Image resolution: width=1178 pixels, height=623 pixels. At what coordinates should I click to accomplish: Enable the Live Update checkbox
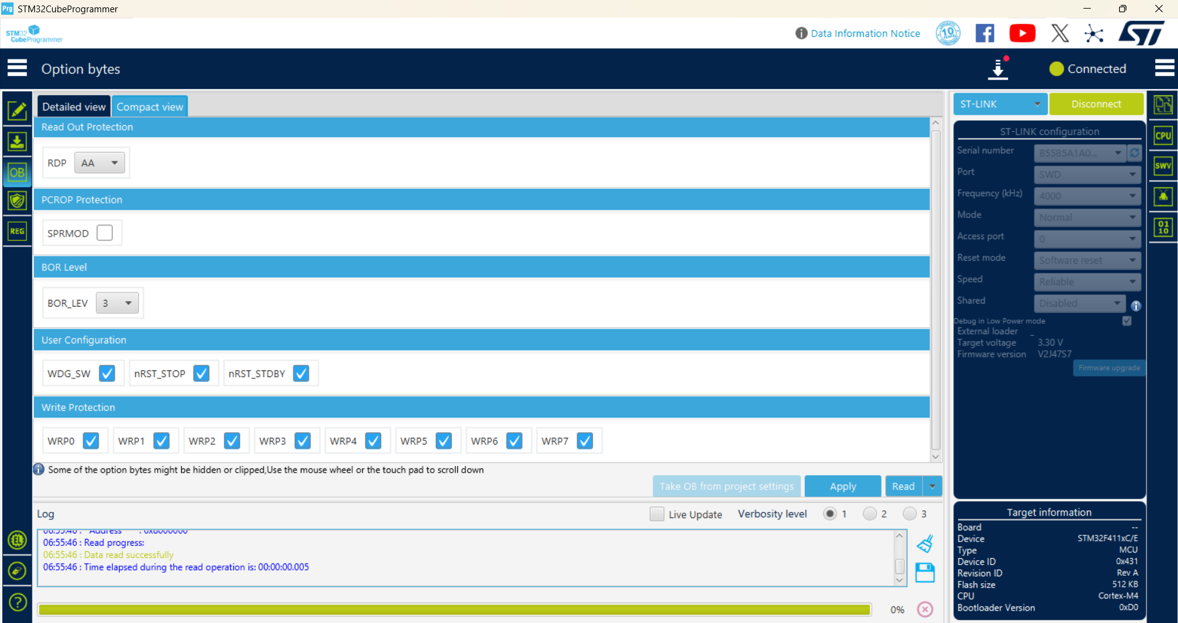pos(657,514)
